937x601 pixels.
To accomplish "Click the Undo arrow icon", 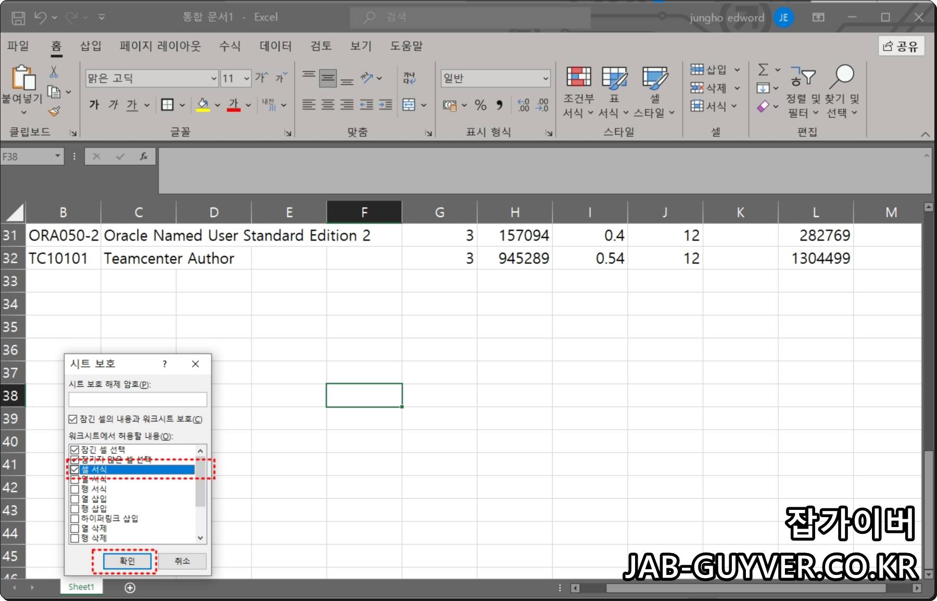I will tap(41, 18).
